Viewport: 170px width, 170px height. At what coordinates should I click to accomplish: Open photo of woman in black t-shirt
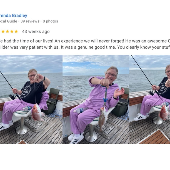(31, 99)
